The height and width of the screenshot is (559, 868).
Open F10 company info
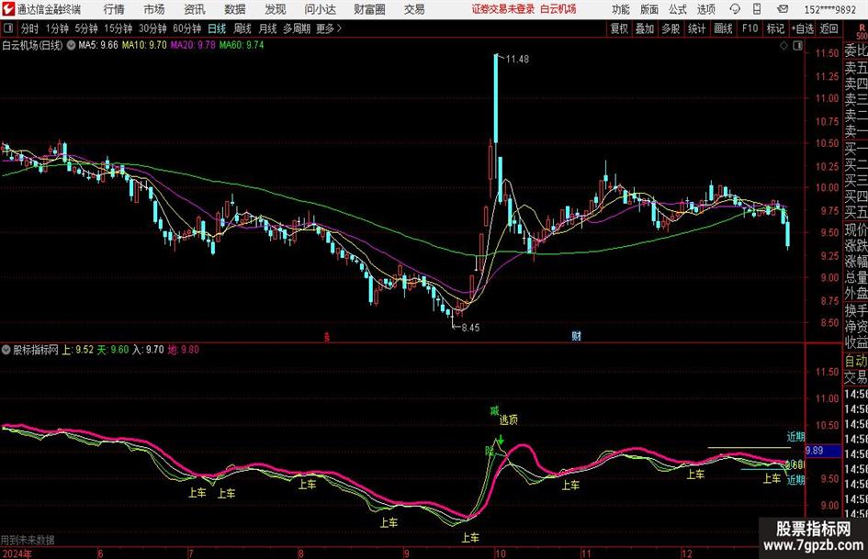(x=750, y=28)
